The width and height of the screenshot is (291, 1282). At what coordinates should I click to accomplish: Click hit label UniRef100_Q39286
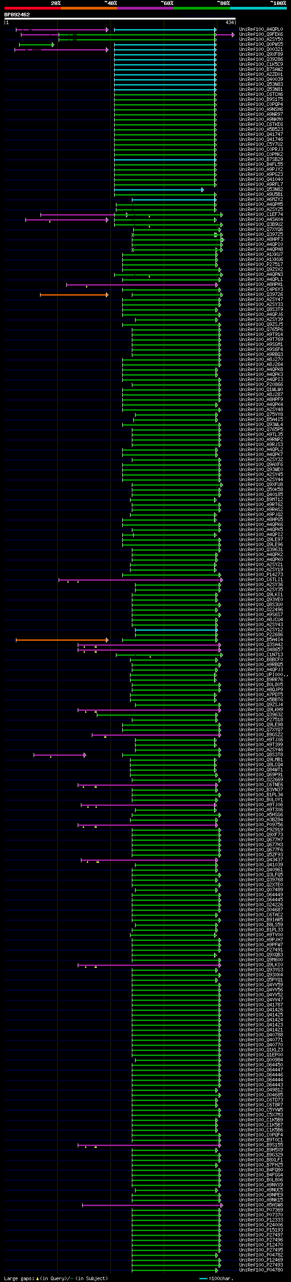[x=261, y=59]
